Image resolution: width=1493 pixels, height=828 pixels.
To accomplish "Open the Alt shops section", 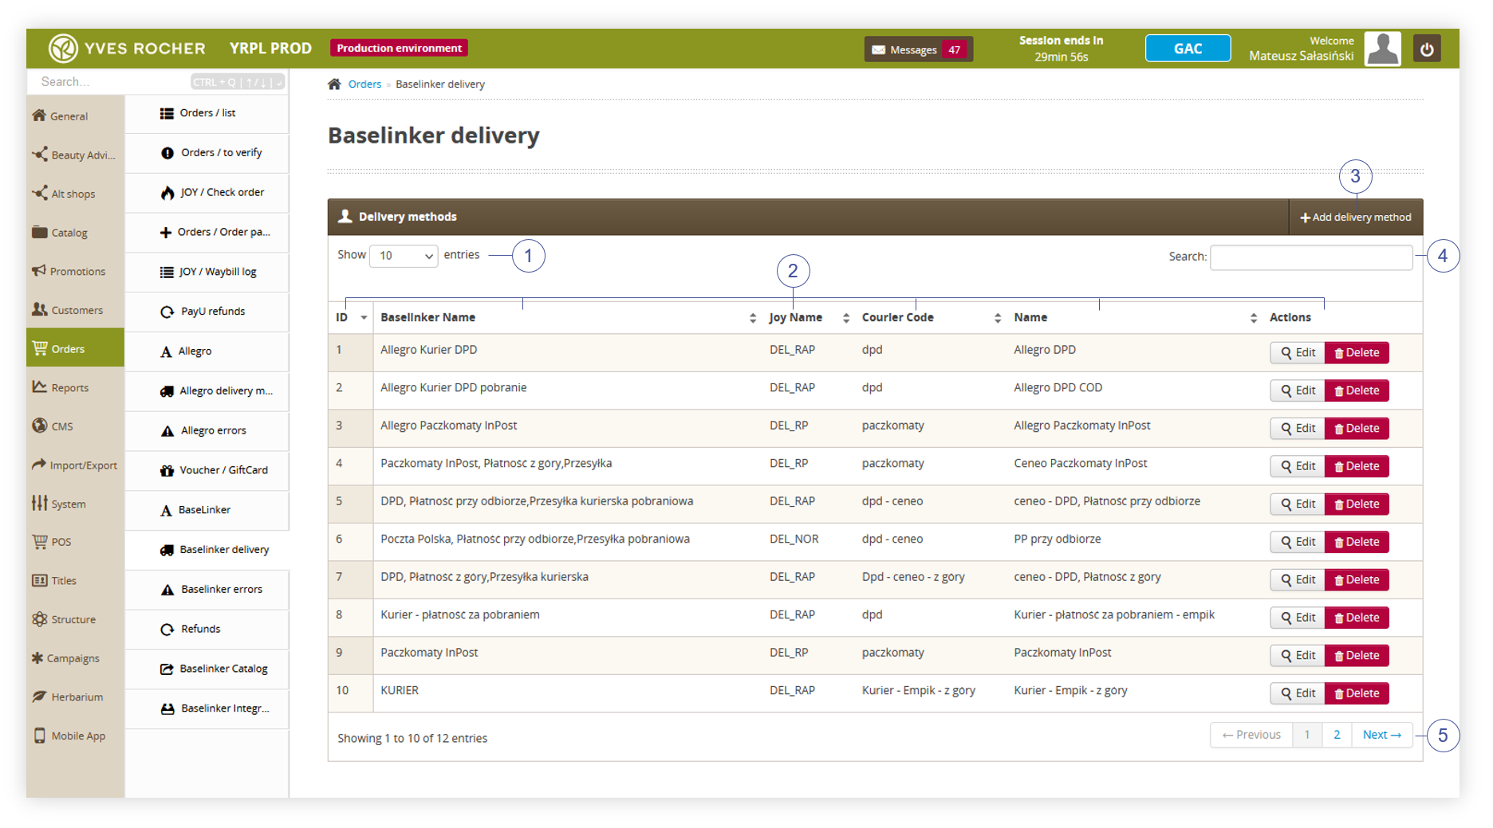I will (x=75, y=194).
